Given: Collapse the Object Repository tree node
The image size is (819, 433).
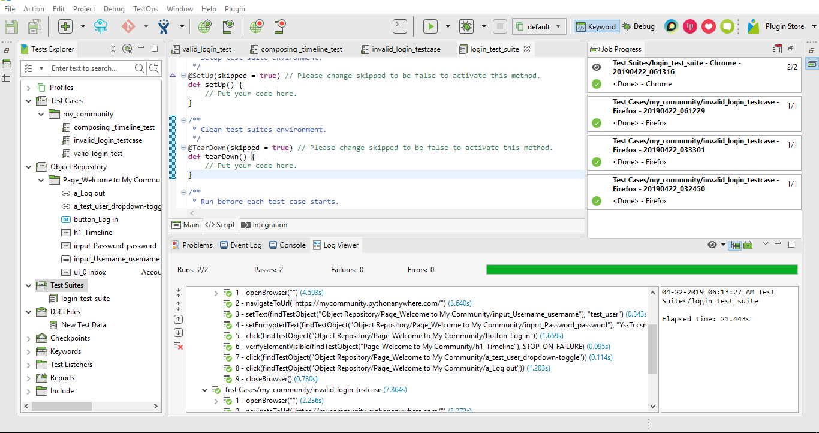Looking at the screenshot, I should tap(29, 167).
